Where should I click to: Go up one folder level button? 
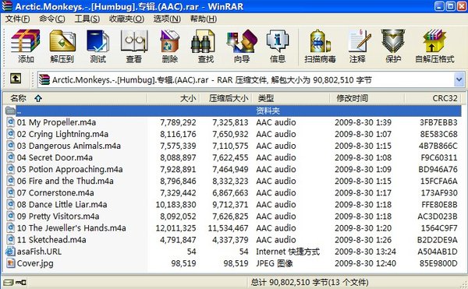click(16, 79)
